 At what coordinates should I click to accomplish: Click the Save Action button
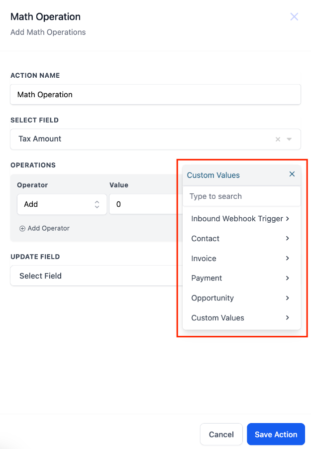click(x=276, y=435)
